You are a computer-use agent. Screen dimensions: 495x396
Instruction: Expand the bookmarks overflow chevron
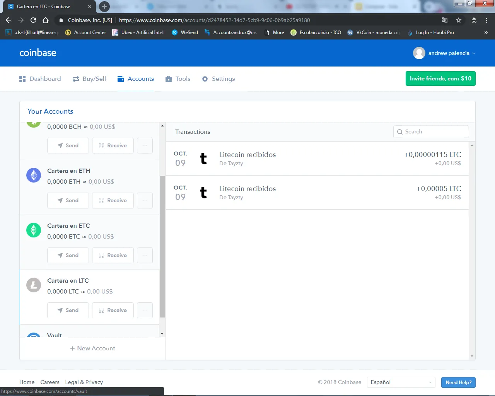point(486,32)
